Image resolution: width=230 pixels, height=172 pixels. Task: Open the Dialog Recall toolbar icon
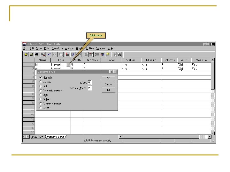click(43, 54)
